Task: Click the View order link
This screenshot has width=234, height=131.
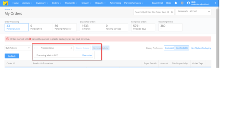Action: pos(87,55)
